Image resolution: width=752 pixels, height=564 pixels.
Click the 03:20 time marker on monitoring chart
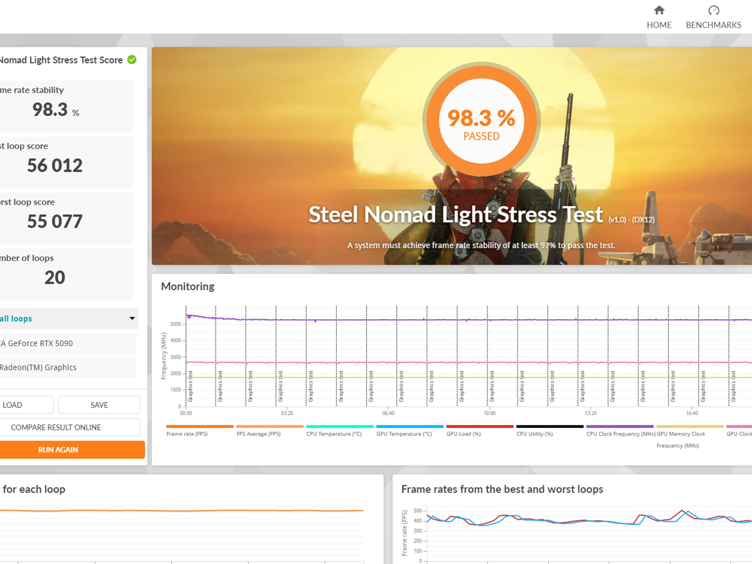coord(287,413)
